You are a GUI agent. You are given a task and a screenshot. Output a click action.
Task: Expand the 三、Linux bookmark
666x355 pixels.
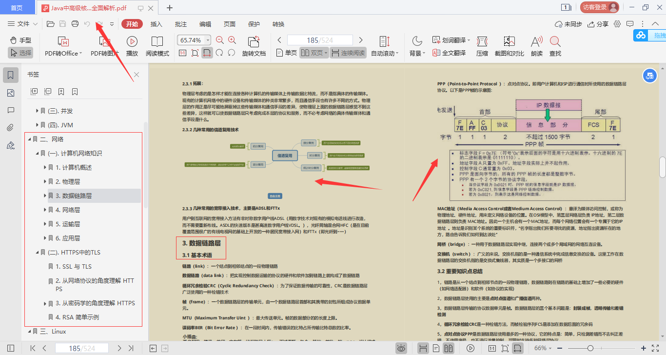coord(29,331)
